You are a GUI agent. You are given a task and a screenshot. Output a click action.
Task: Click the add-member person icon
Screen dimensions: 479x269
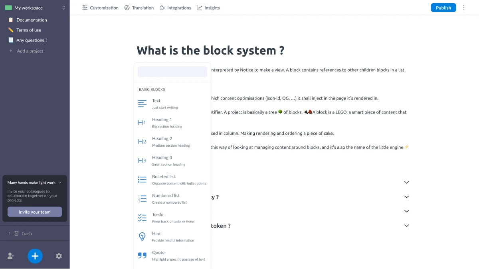coord(11,256)
